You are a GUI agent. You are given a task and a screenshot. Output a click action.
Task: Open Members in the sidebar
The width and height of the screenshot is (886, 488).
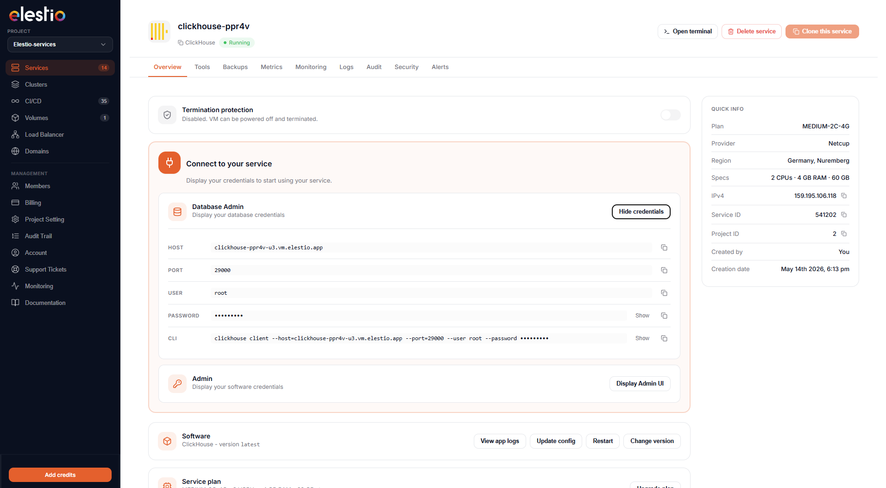click(60, 186)
